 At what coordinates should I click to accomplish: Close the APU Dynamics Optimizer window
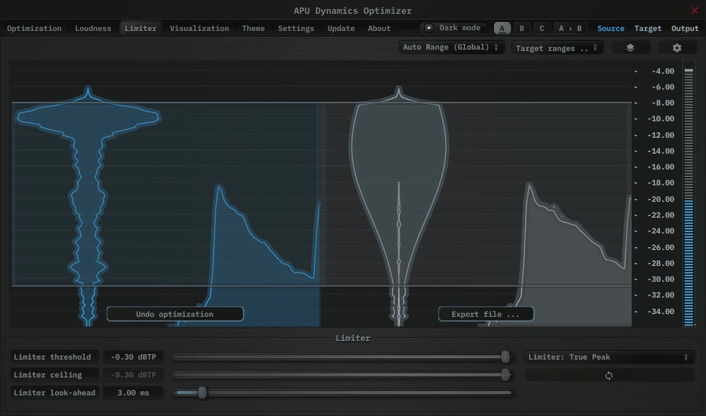(x=695, y=10)
